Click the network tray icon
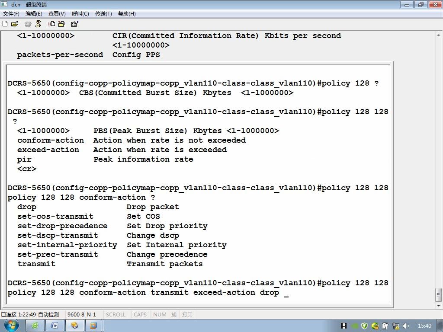The image size is (443, 332). [395, 326]
